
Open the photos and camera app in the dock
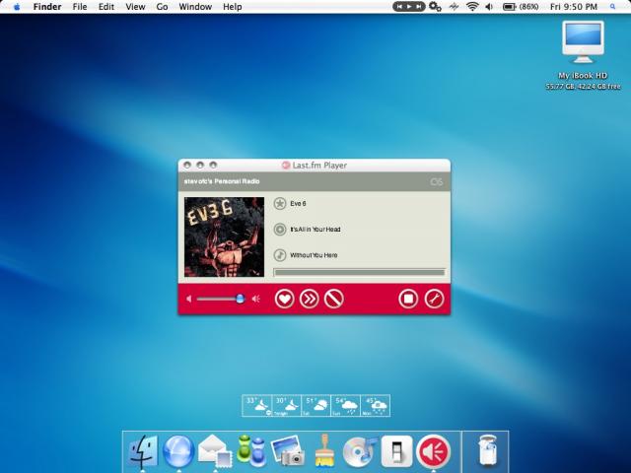(287, 451)
